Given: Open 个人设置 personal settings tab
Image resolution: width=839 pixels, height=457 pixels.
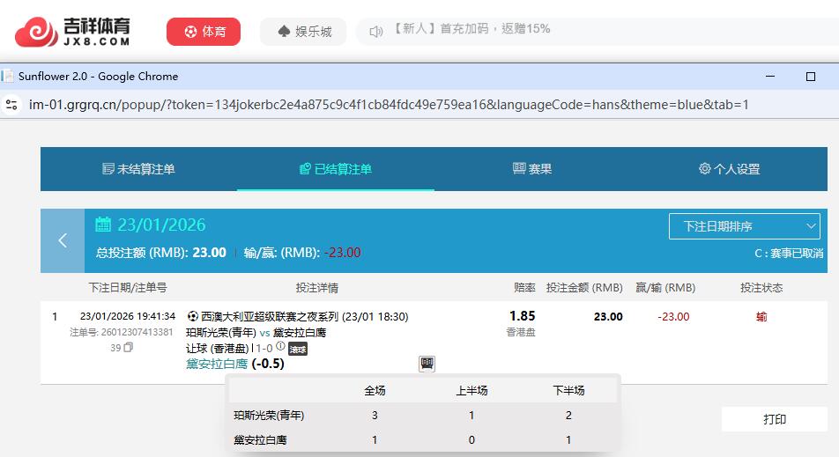Looking at the screenshot, I should coord(729,169).
